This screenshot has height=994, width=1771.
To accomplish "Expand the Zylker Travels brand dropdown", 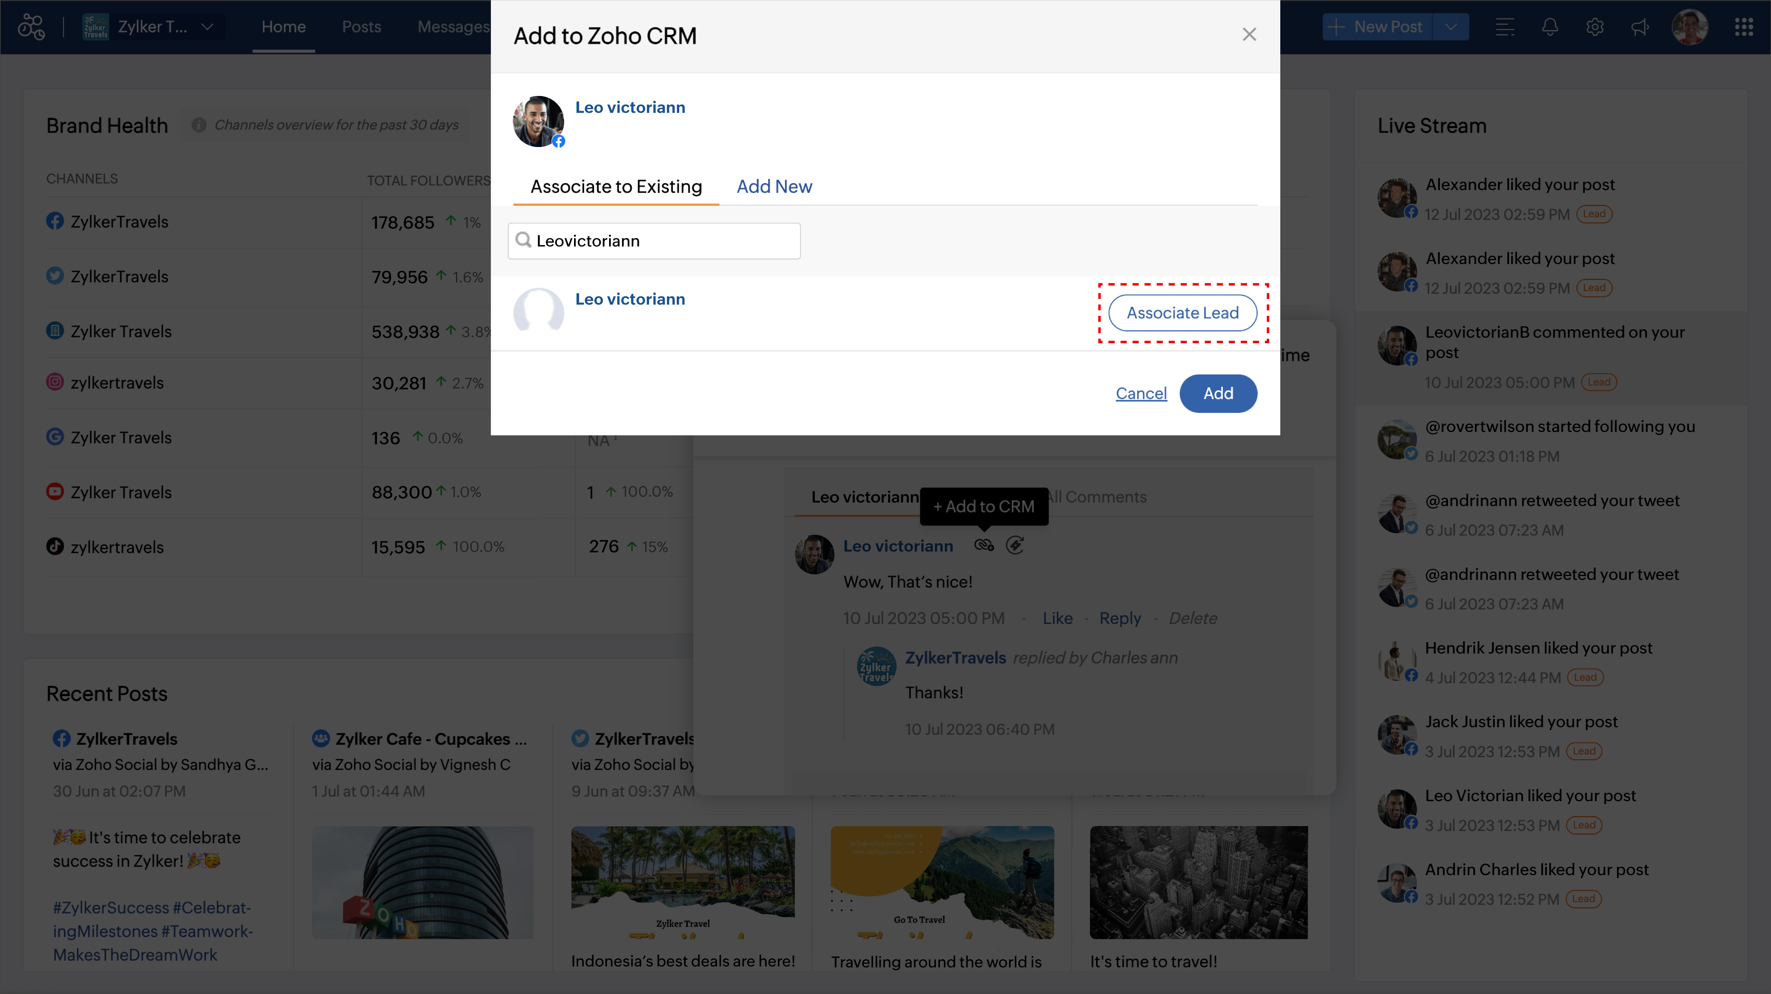I will (207, 27).
